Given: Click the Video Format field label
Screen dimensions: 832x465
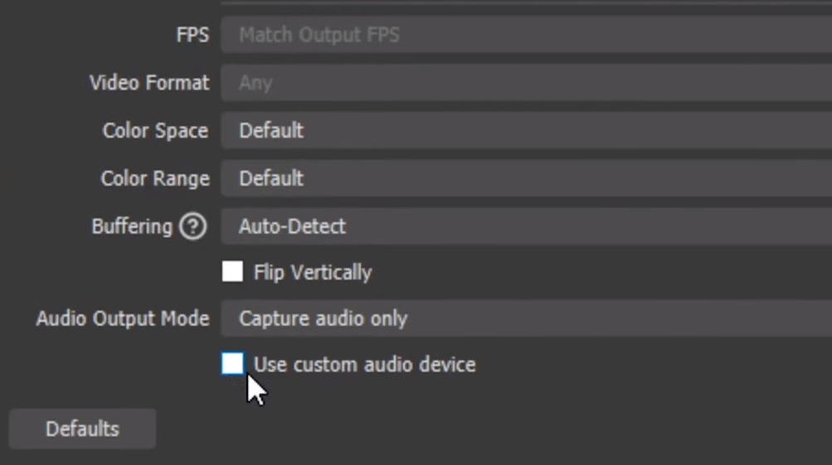Looking at the screenshot, I should pyautogui.click(x=149, y=83).
